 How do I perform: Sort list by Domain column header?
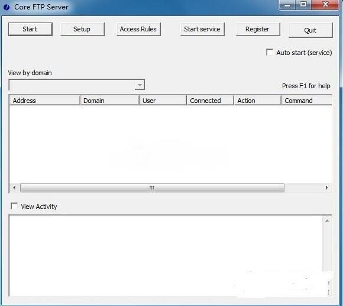[x=109, y=101]
